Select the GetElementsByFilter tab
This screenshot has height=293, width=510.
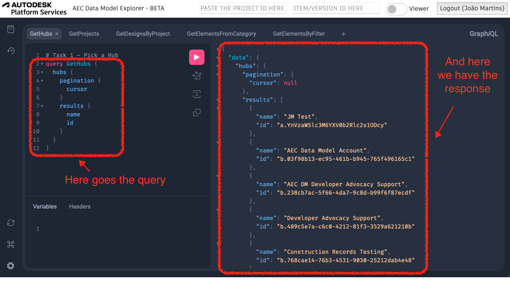(x=299, y=34)
